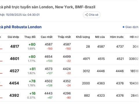Select the row with price 4817
This screenshot has width=139, height=104.
point(69,47)
